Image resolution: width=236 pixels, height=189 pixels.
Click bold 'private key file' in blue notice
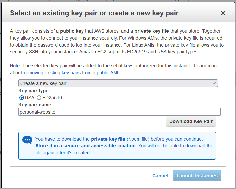[108, 139]
